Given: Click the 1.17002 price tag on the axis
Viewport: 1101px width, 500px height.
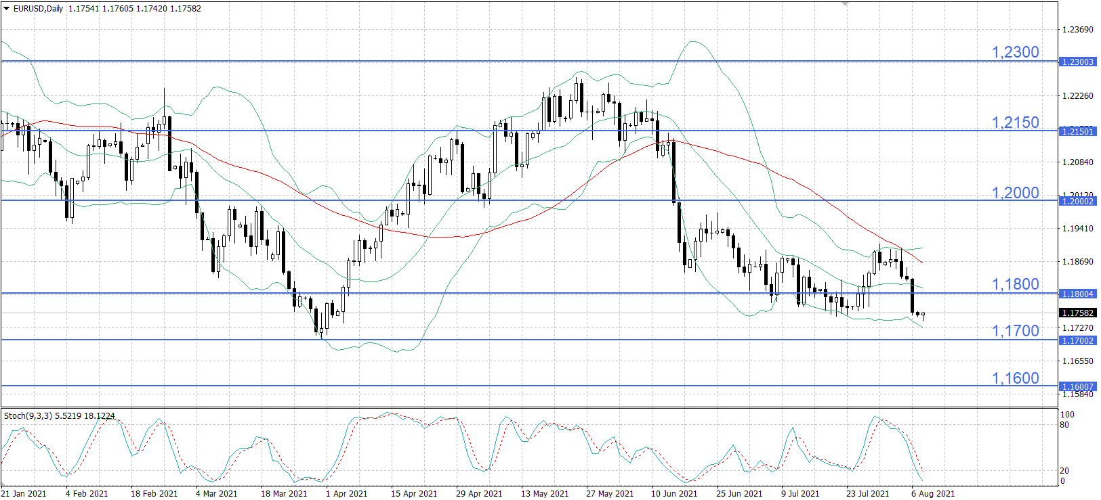Looking at the screenshot, I should pyautogui.click(x=1077, y=340).
